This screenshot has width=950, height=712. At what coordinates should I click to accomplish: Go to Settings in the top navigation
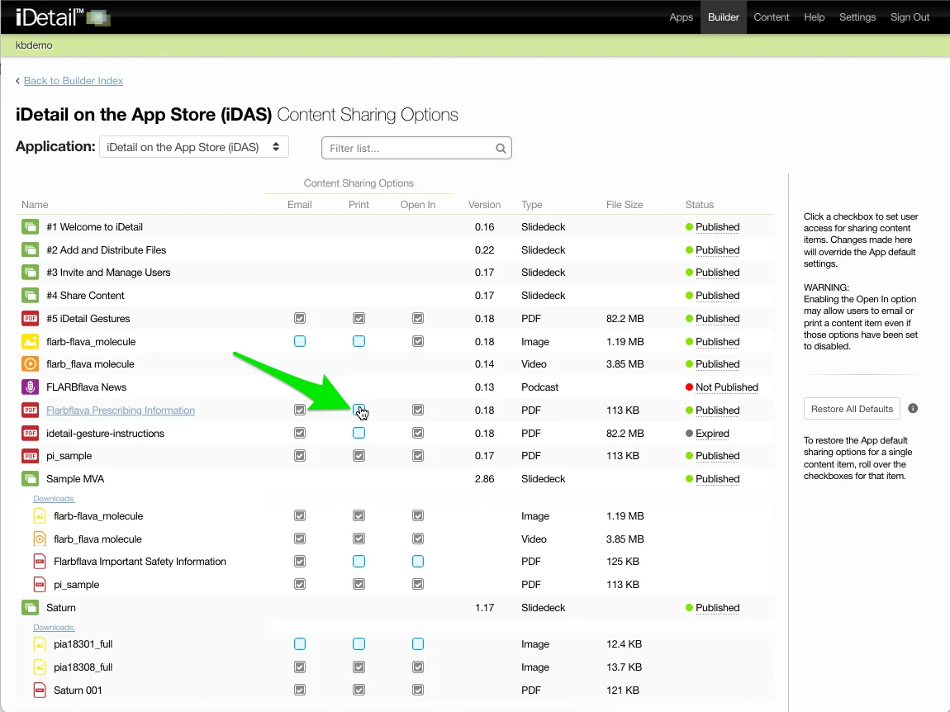click(x=857, y=17)
